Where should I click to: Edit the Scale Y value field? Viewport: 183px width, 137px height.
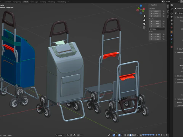(155, 37)
